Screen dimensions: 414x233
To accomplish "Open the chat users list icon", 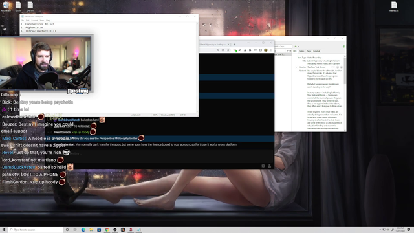I will 269,166.
